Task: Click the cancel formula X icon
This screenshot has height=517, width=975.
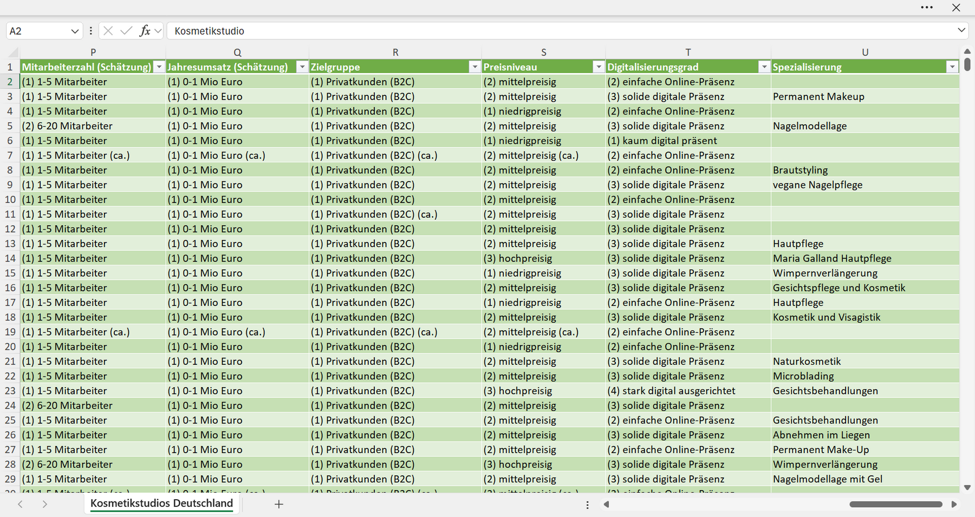Action: (108, 31)
